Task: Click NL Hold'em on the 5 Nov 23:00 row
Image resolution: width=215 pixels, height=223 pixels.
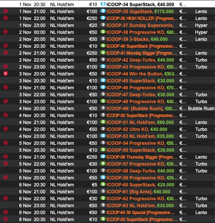Action: (62, 171)
